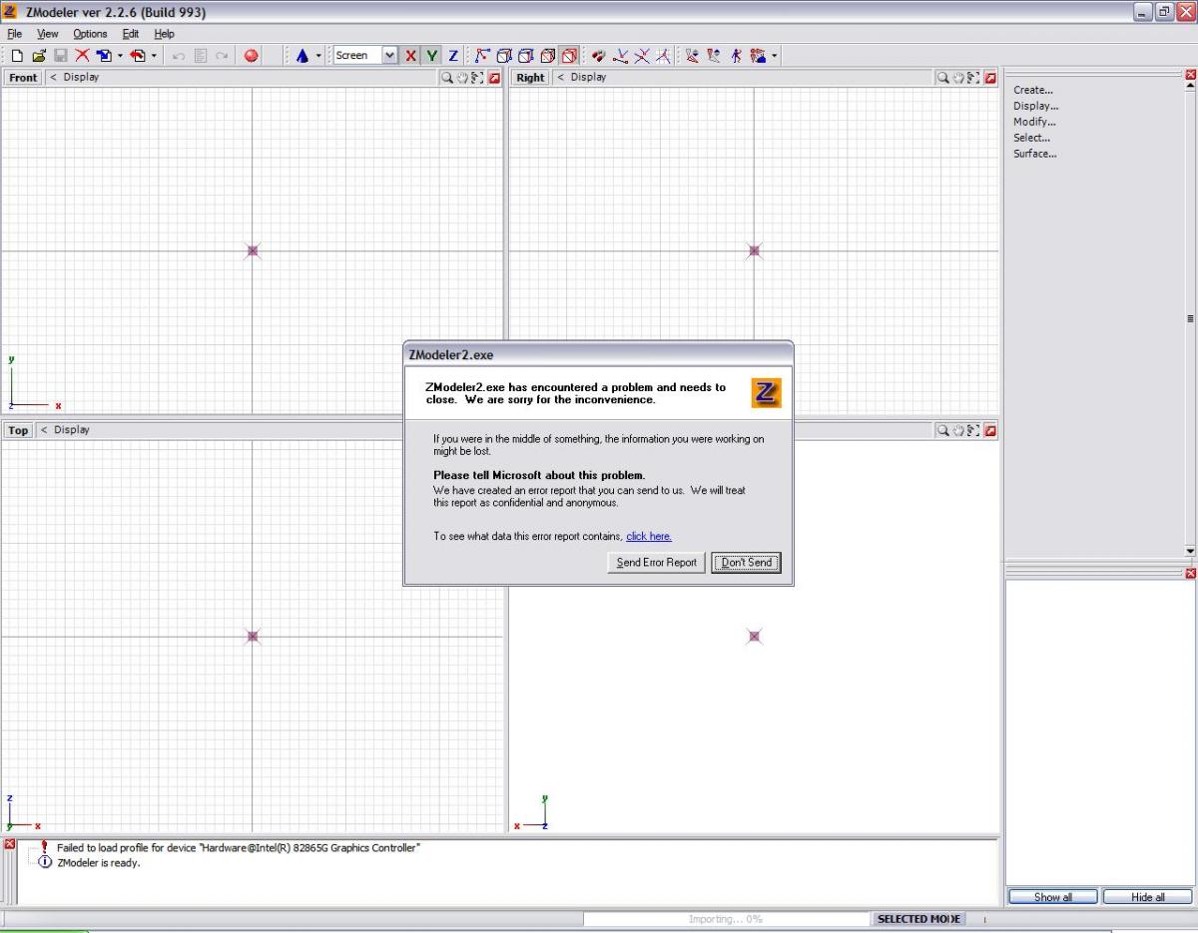
Task: Switch to objects level cube icon
Action: coord(547,56)
